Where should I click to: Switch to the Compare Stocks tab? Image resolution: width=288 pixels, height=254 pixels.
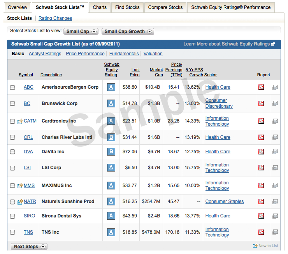(165, 7)
